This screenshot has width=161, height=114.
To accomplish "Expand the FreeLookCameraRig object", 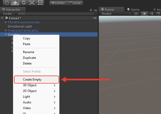I will [x=6, y=30].
